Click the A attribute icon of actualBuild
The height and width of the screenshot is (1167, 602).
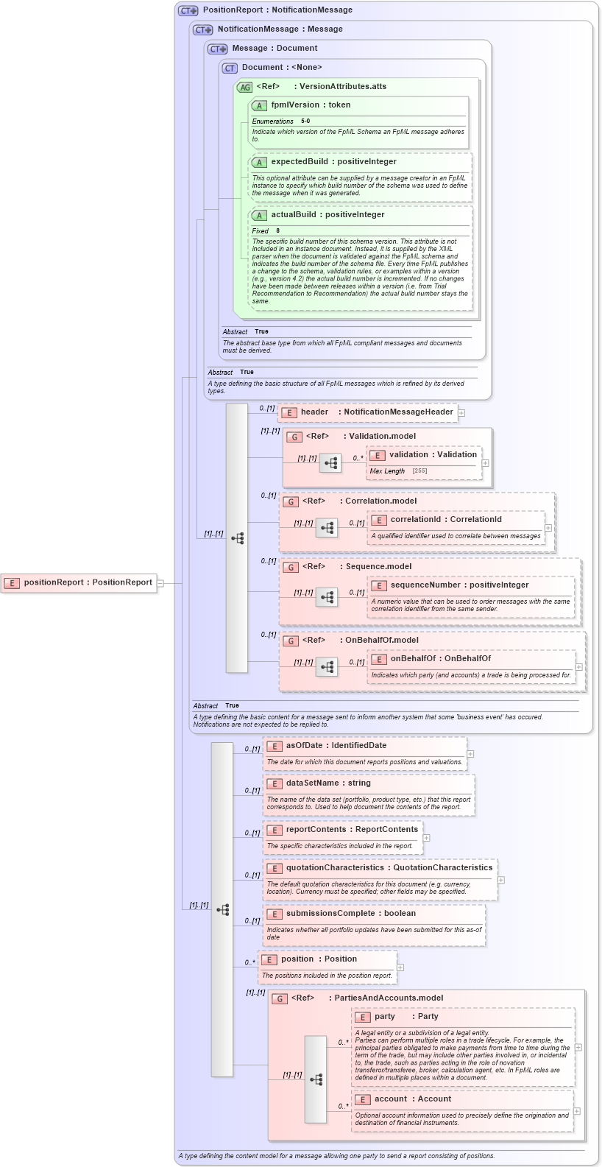click(259, 215)
